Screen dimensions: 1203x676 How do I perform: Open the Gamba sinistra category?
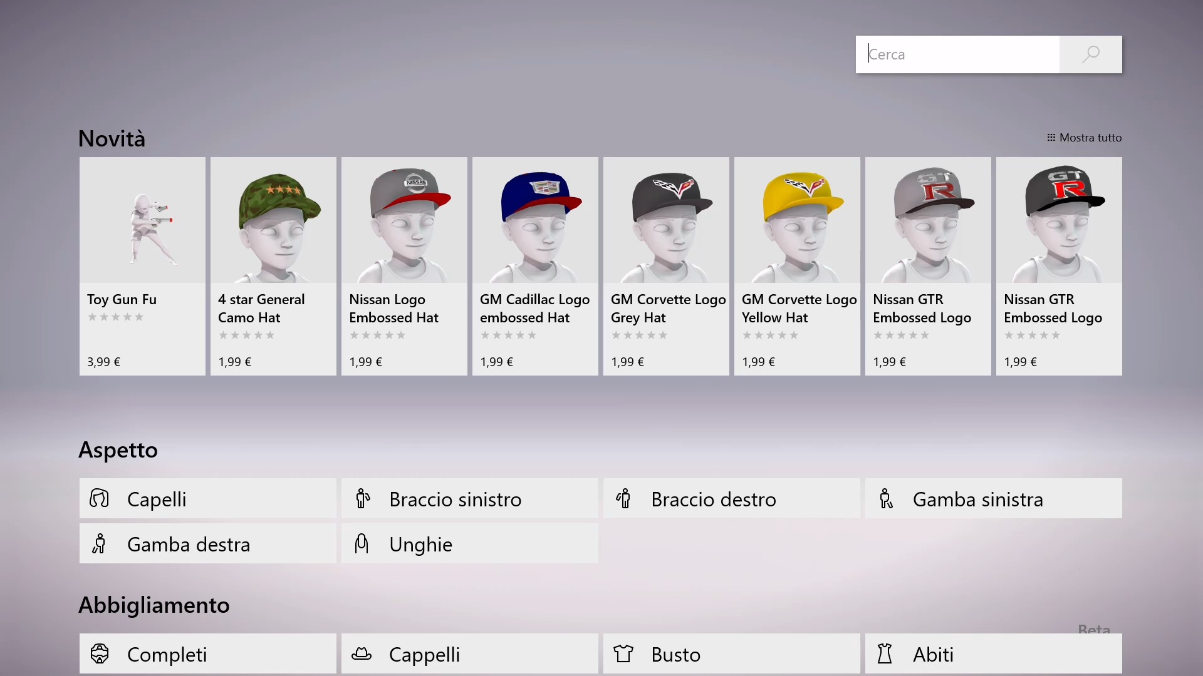tap(994, 498)
